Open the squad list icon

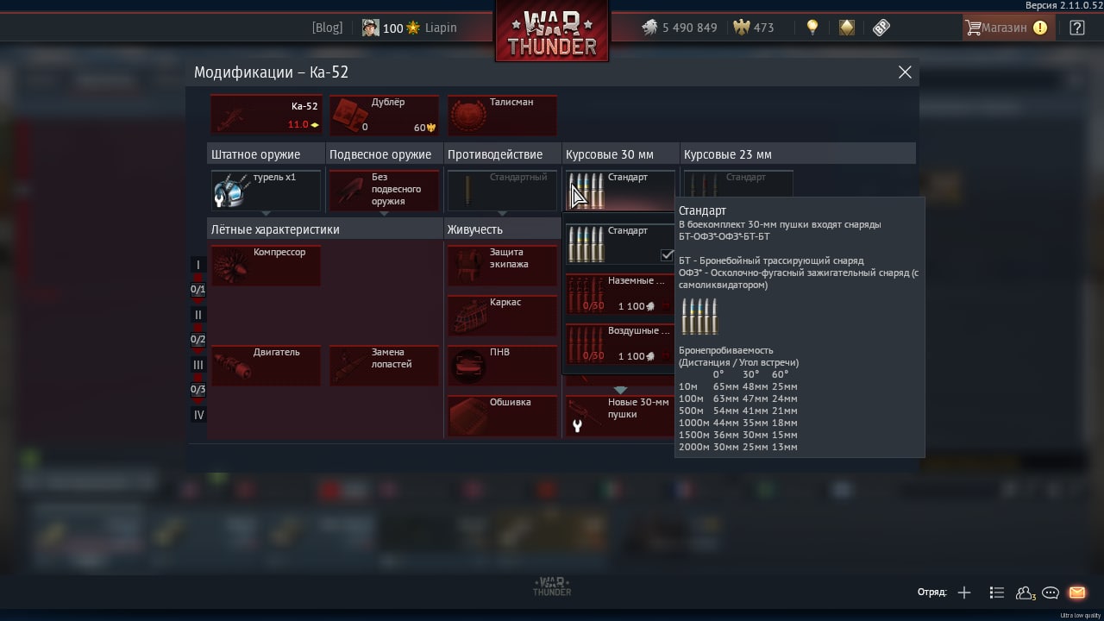pyautogui.click(x=997, y=593)
